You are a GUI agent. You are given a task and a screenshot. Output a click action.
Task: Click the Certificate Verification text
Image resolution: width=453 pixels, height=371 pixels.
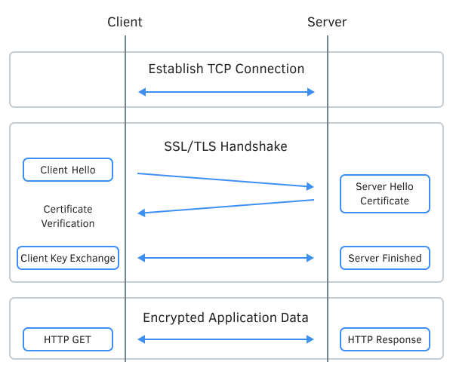pyautogui.click(x=68, y=216)
